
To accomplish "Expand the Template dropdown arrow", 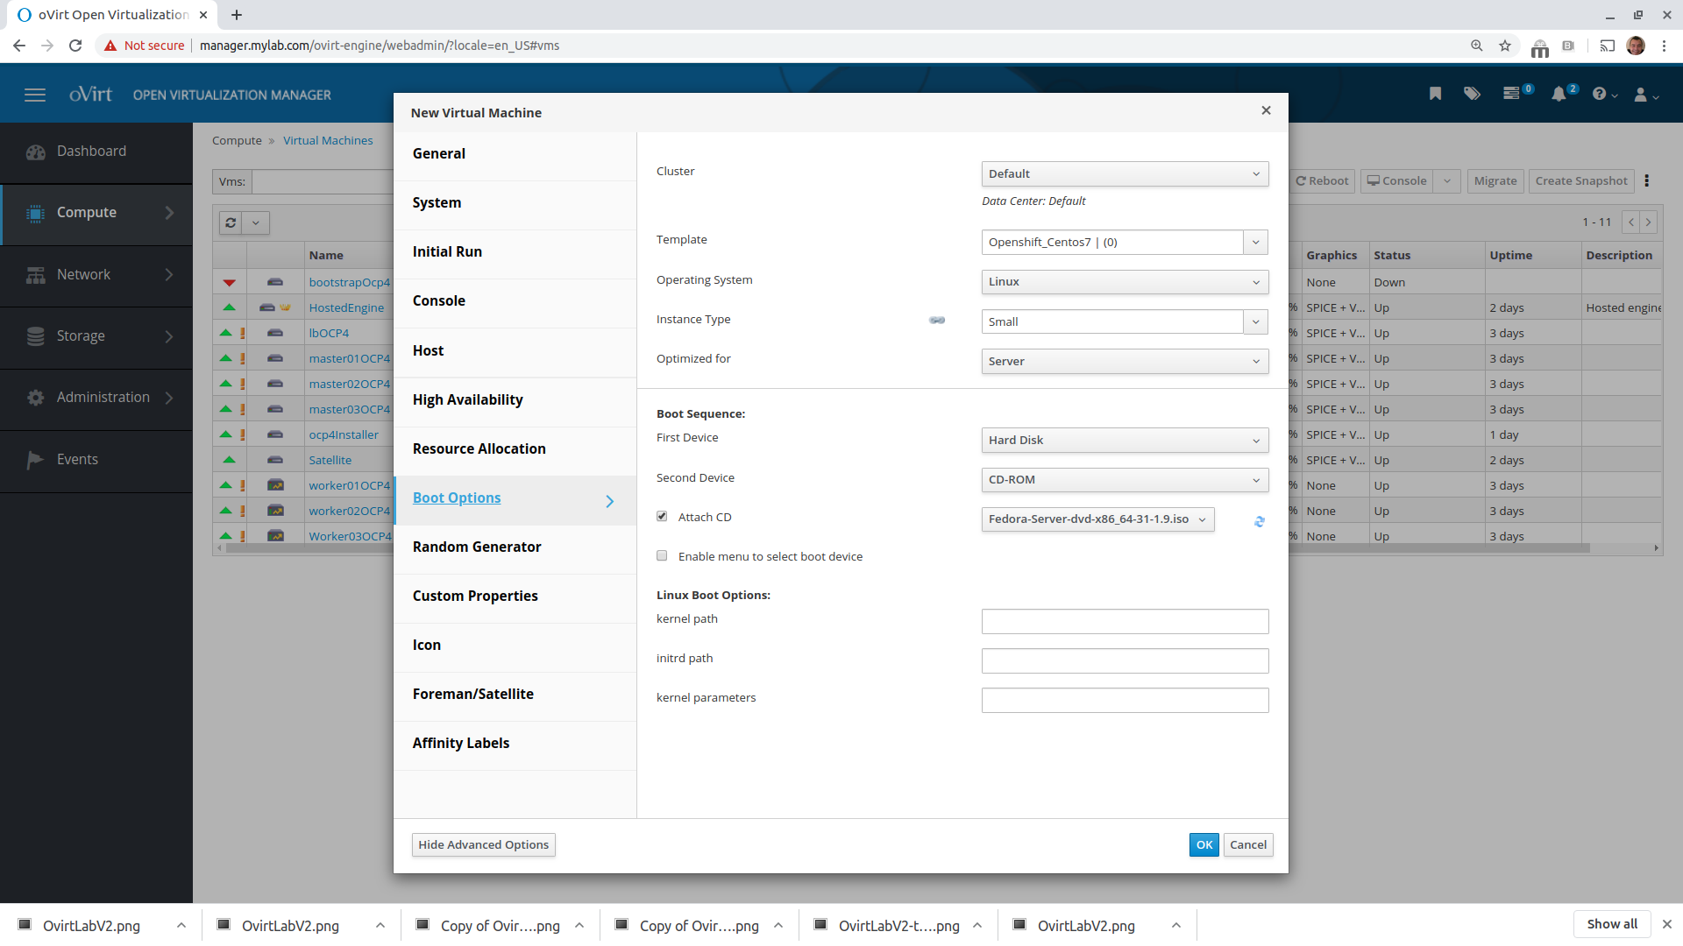I will (x=1255, y=243).
